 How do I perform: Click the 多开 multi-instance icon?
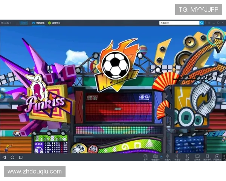[145, 156]
